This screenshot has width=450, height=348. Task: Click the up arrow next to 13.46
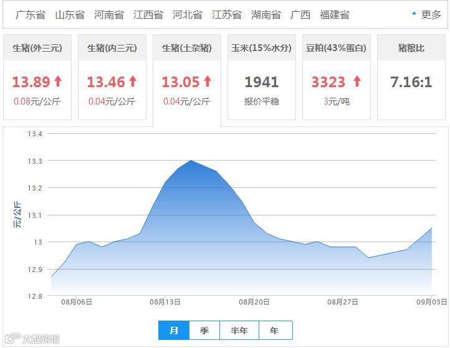[x=133, y=81]
